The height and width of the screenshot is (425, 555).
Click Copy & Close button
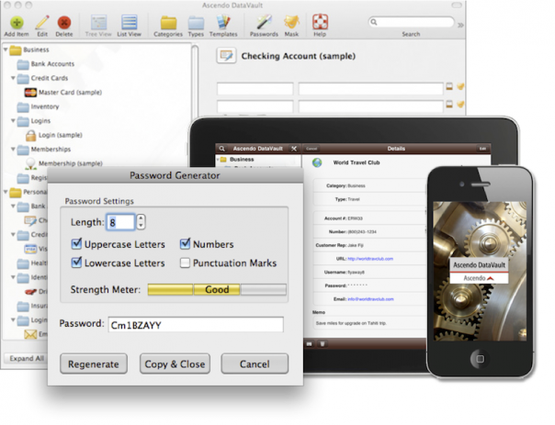coord(175,363)
